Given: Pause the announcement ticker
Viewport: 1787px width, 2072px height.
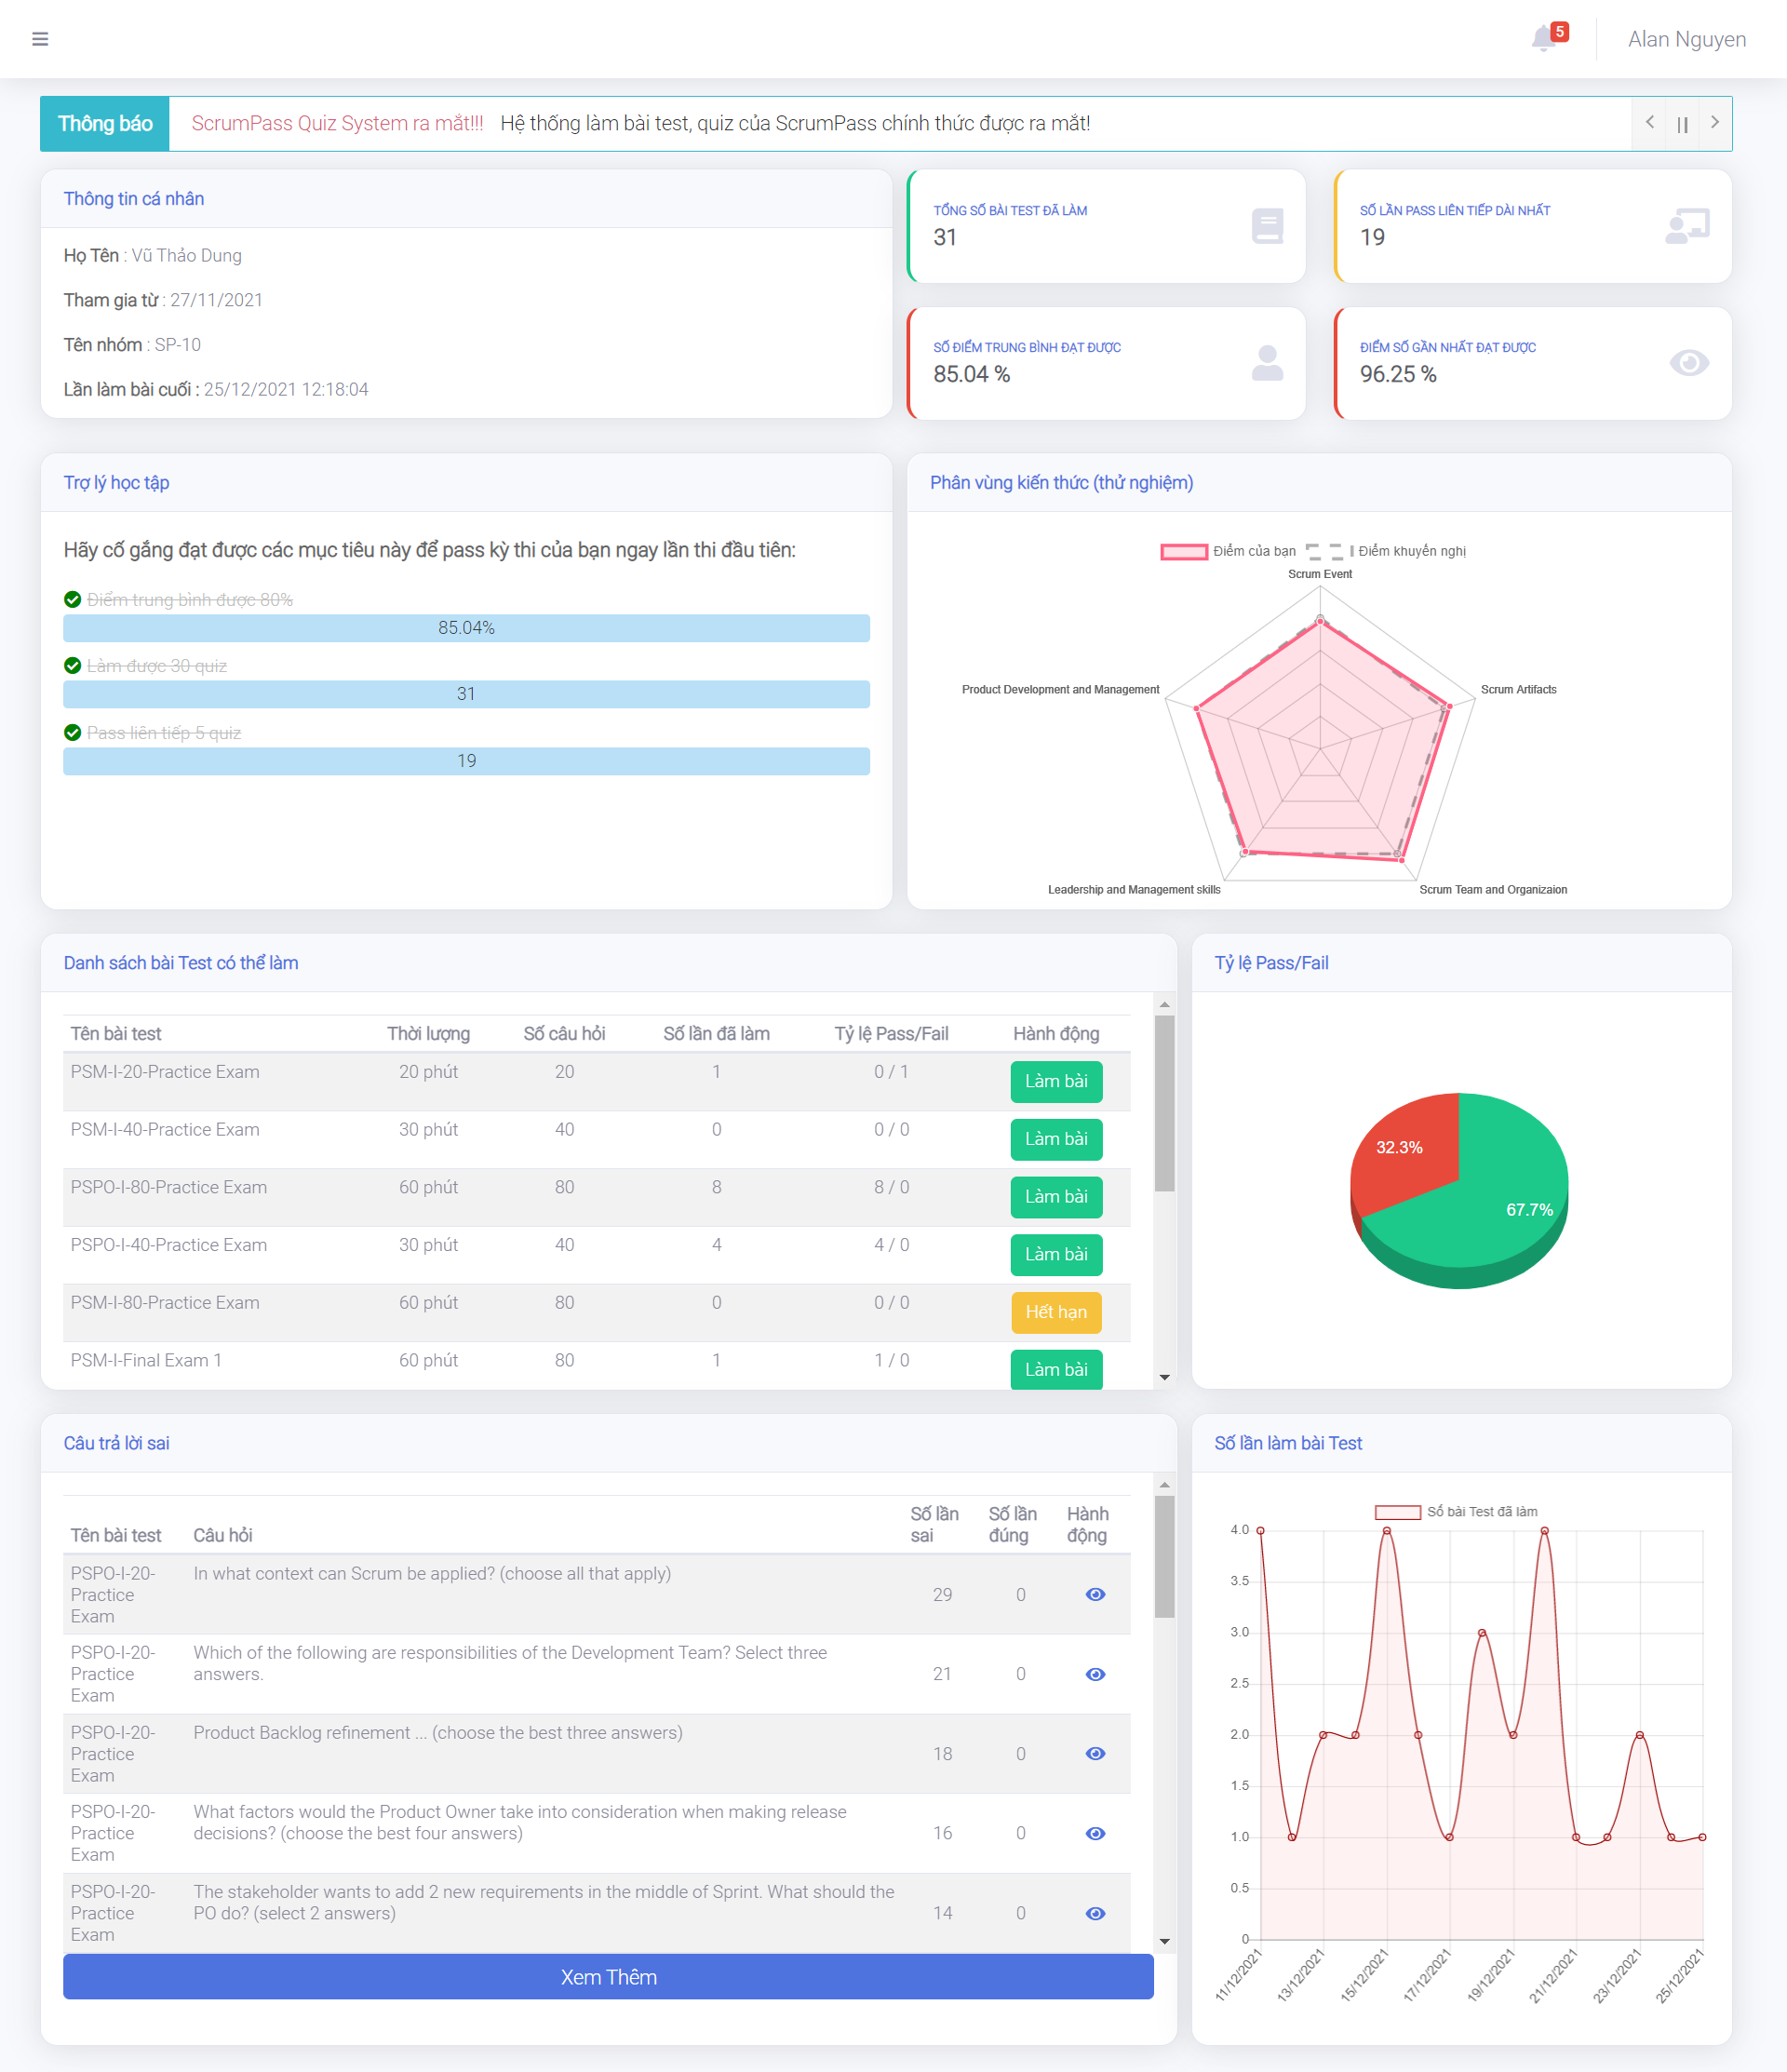Looking at the screenshot, I should (1682, 124).
